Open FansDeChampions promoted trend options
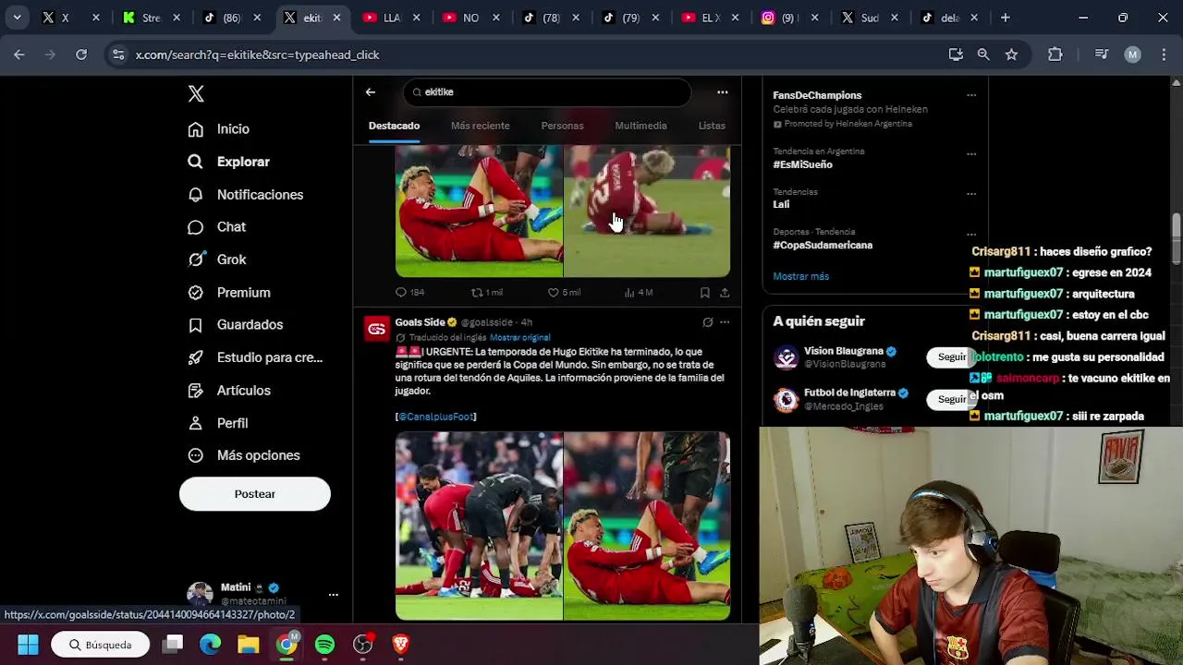This screenshot has width=1183, height=665. pyautogui.click(x=971, y=95)
